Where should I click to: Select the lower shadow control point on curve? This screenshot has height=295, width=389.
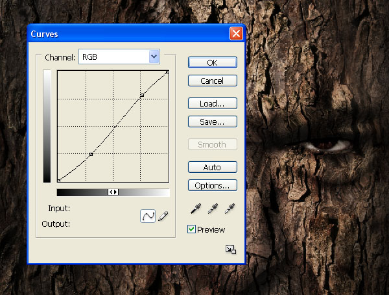91,154
